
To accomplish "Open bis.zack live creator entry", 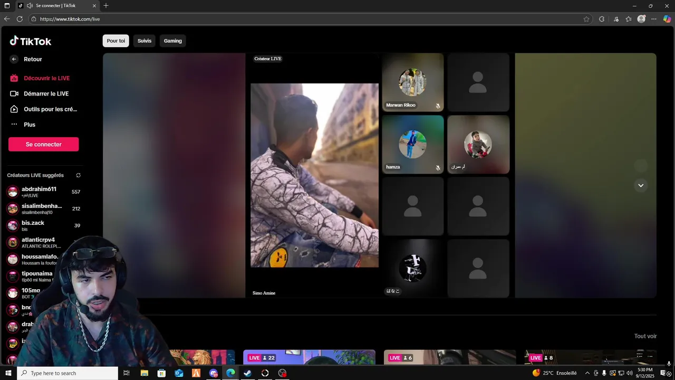I will coord(43,225).
